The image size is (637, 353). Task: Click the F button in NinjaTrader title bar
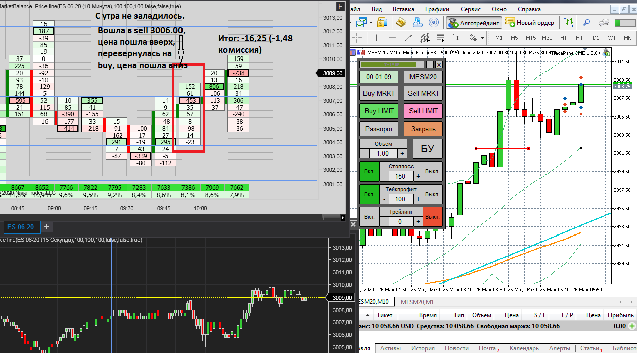click(340, 6)
